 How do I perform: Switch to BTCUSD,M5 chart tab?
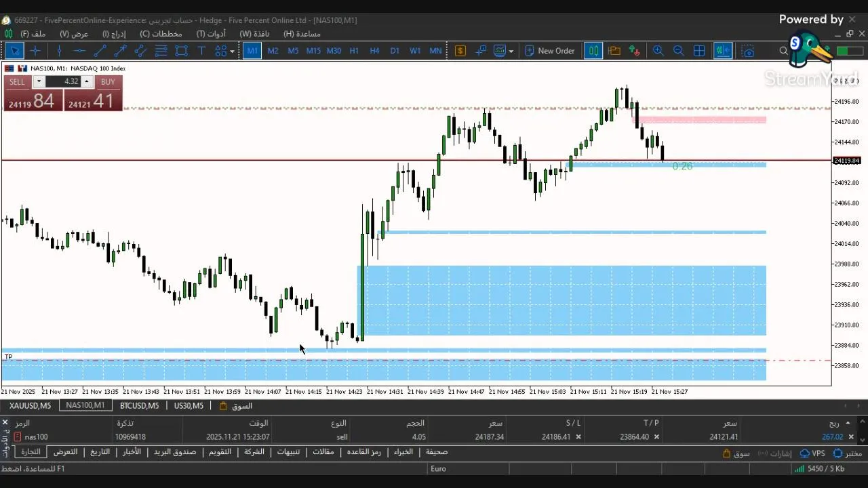click(139, 405)
